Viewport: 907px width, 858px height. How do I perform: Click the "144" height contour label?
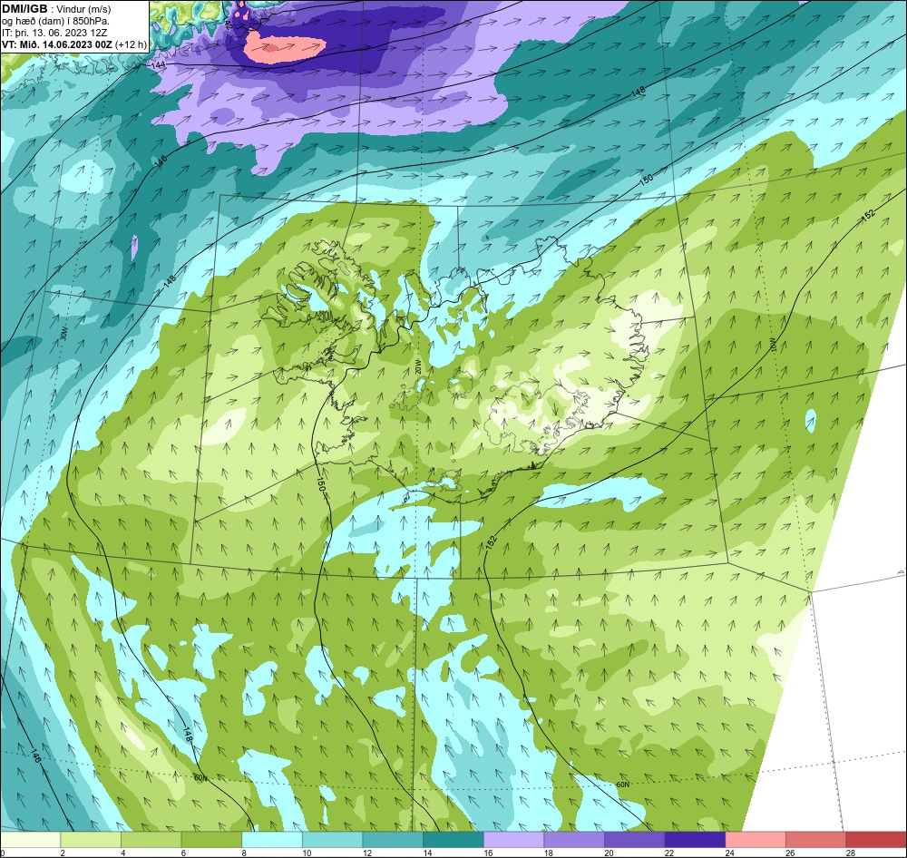158,65
